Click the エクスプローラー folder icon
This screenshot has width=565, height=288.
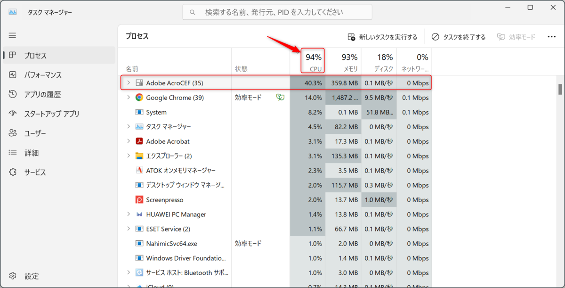tap(139, 156)
